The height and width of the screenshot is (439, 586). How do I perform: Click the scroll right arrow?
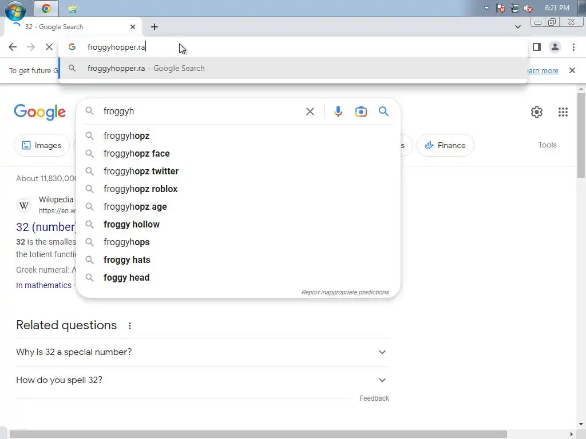(572, 434)
